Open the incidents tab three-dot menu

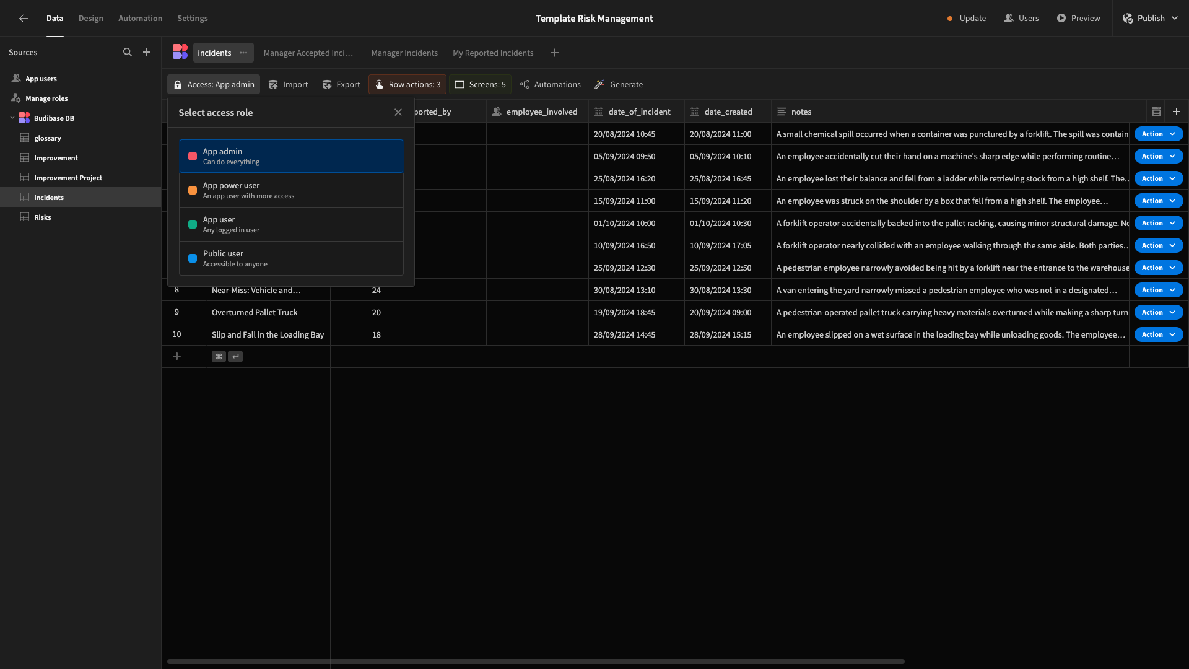243,53
